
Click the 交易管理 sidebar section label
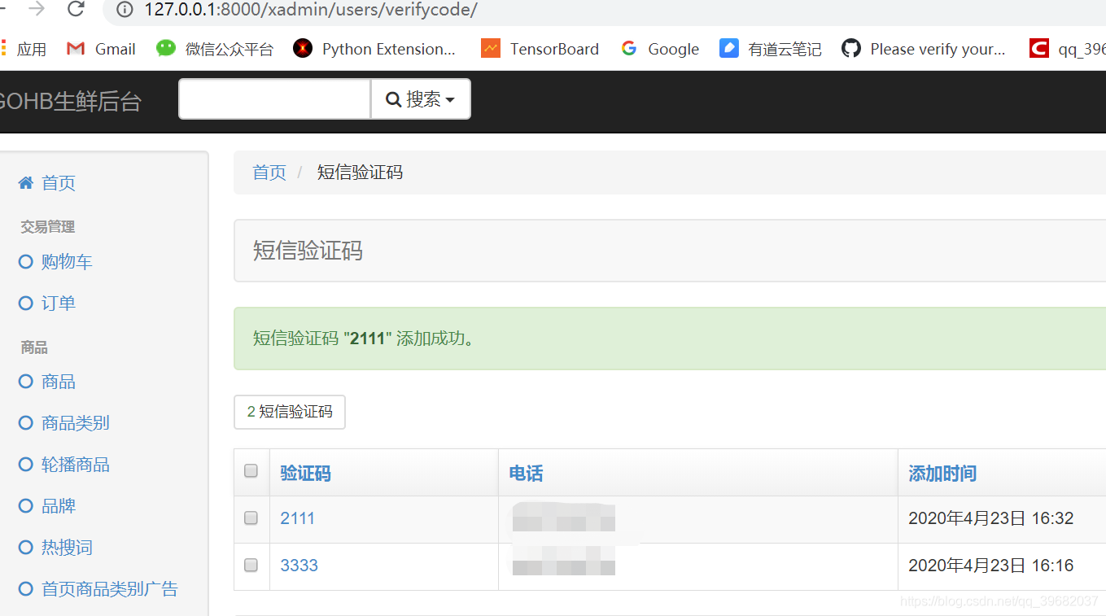47,227
